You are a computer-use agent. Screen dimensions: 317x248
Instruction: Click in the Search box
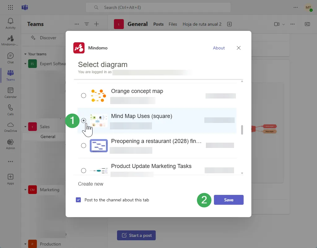pyautogui.click(x=158, y=7)
